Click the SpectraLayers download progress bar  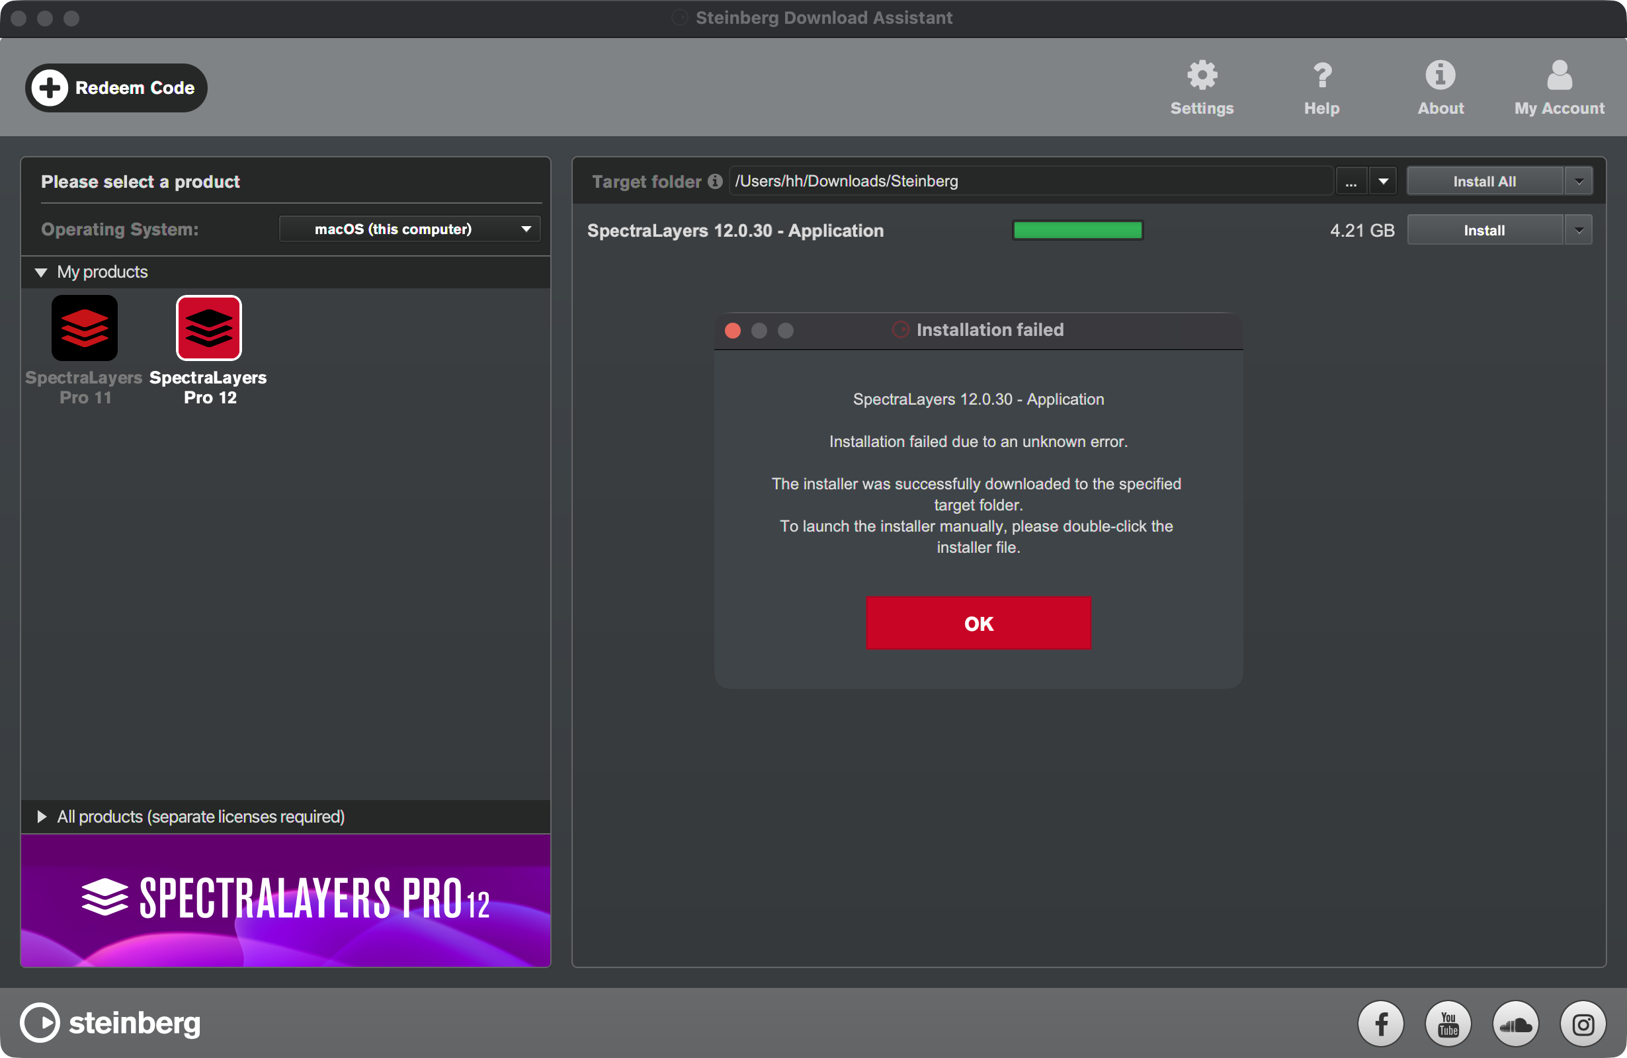pos(1077,230)
